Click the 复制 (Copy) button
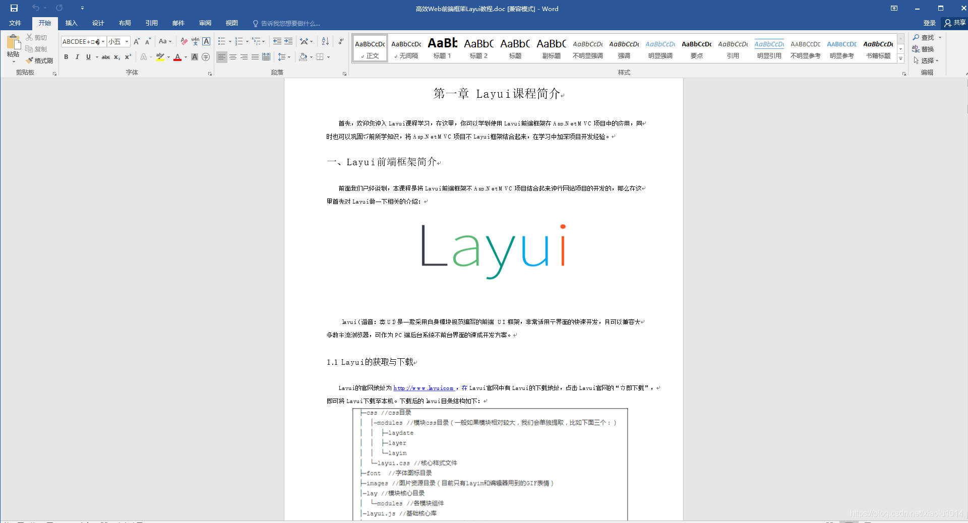 pos(36,49)
